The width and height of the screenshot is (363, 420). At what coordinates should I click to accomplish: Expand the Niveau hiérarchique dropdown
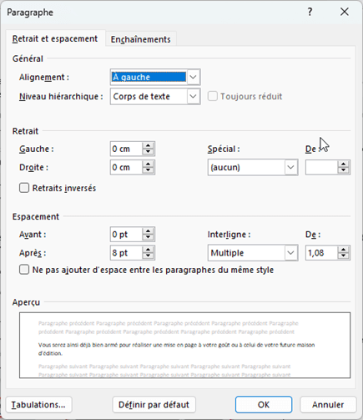194,96
